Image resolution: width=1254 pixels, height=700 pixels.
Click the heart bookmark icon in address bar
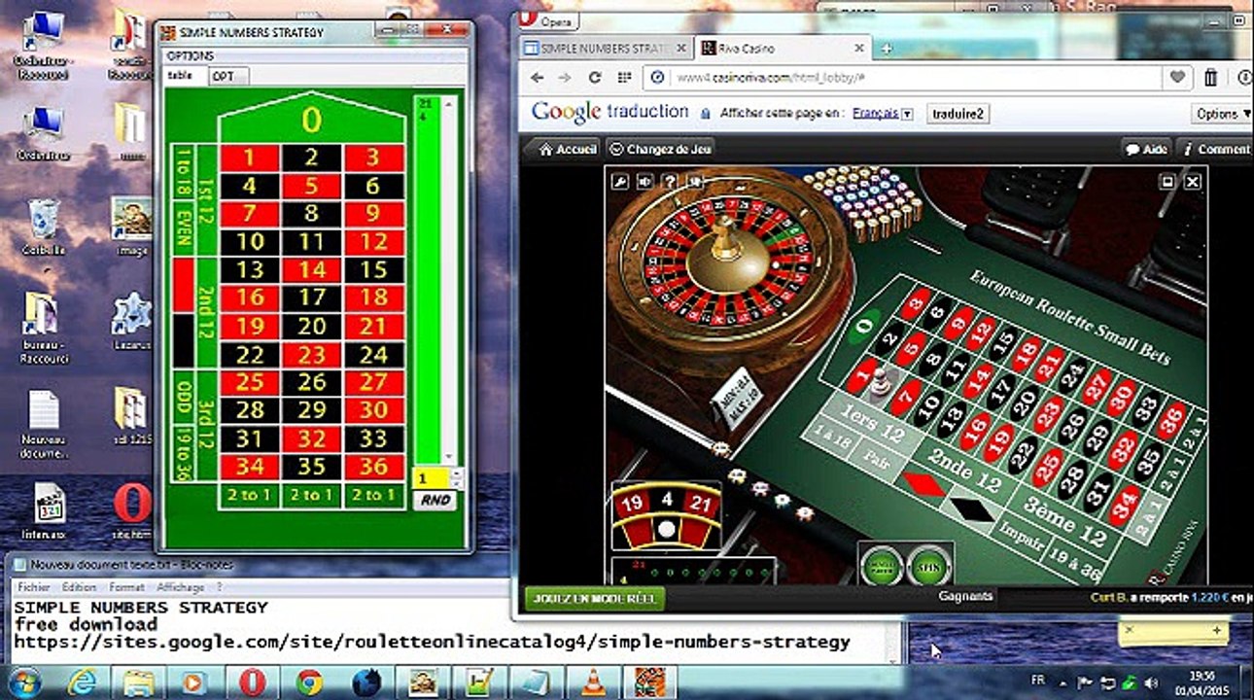click(1177, 78)
